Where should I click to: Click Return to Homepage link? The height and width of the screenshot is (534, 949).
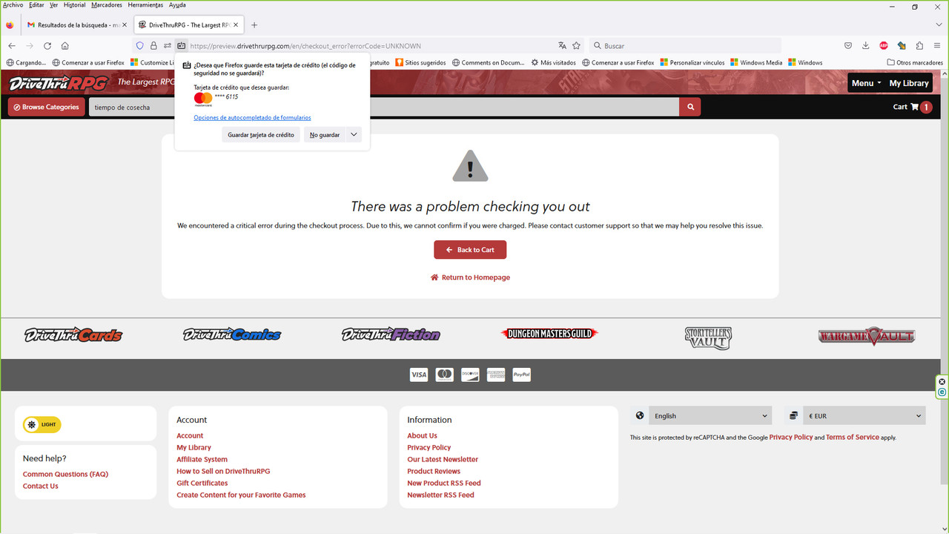pyautogui.click(x=470, y=277)
